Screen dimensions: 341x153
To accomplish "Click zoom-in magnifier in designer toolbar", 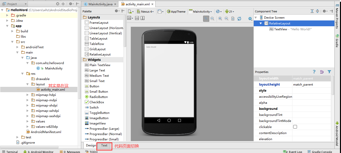I will coord(220,18).
